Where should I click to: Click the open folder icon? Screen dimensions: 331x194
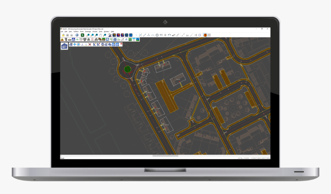click(63, 35)
